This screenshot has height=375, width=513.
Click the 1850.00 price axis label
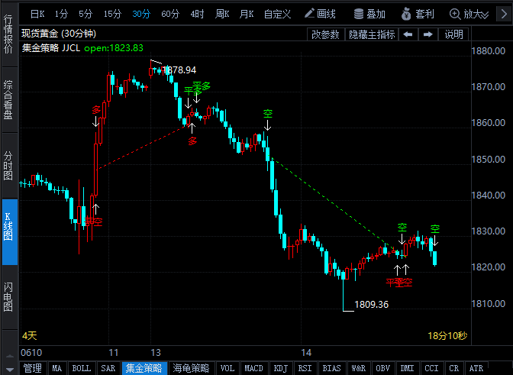pyautogui.click(x=488, y=160)
